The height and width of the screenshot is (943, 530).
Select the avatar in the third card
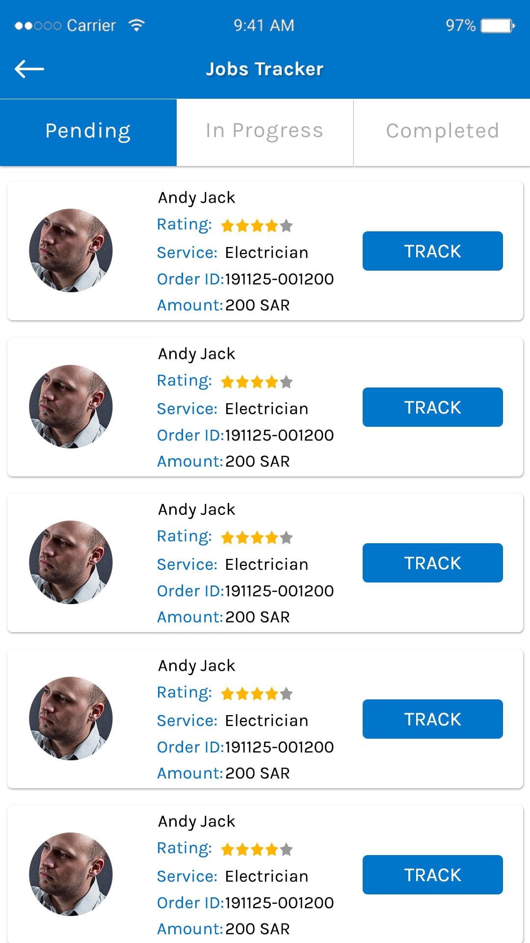71,562
